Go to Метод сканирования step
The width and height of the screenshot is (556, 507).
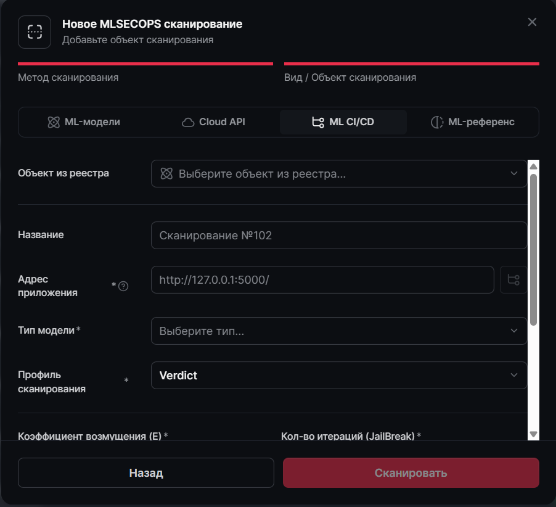pos(145,72)
